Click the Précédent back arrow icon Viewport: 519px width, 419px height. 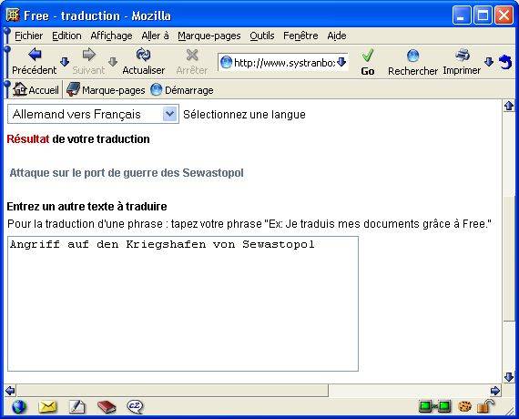click(35, 55)
